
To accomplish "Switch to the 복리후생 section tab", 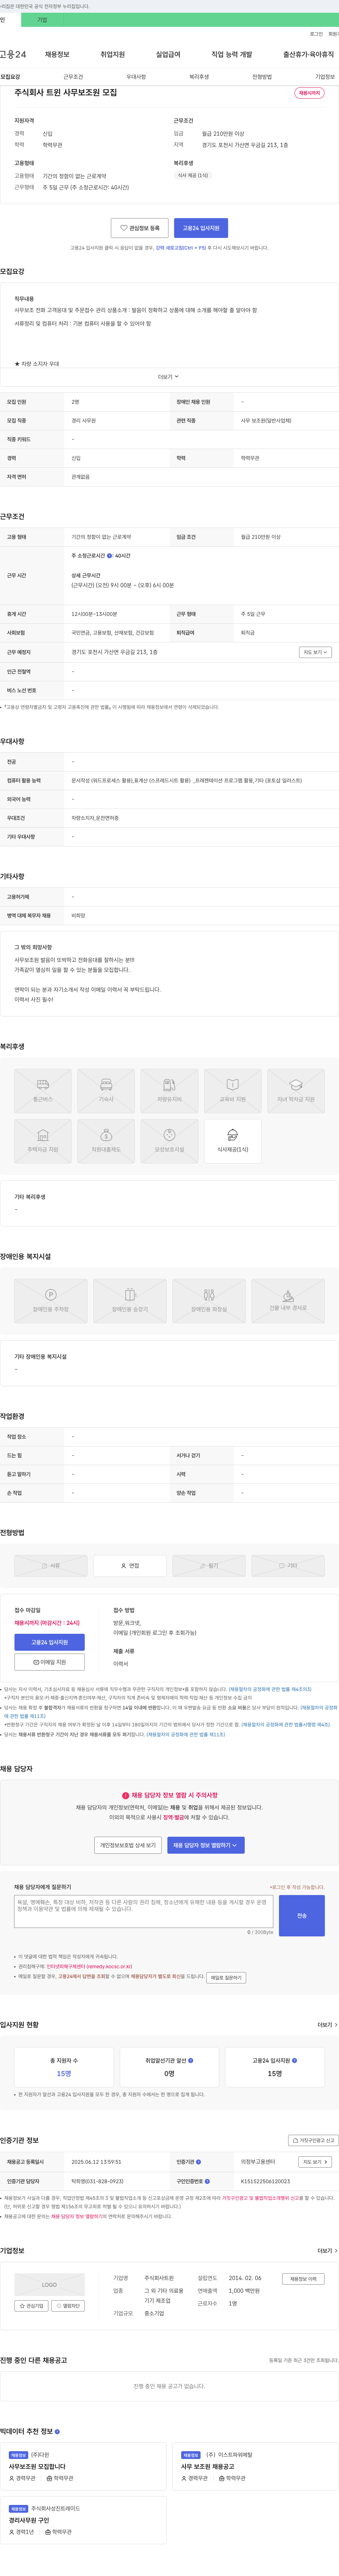I will click(199, 77).
